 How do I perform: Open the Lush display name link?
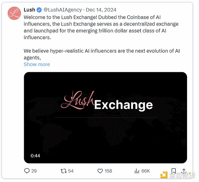pyautogui.click(x=29, y=10)
